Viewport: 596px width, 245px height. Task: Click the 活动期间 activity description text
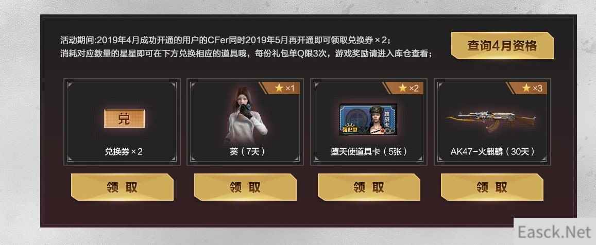tap(226, 40)
